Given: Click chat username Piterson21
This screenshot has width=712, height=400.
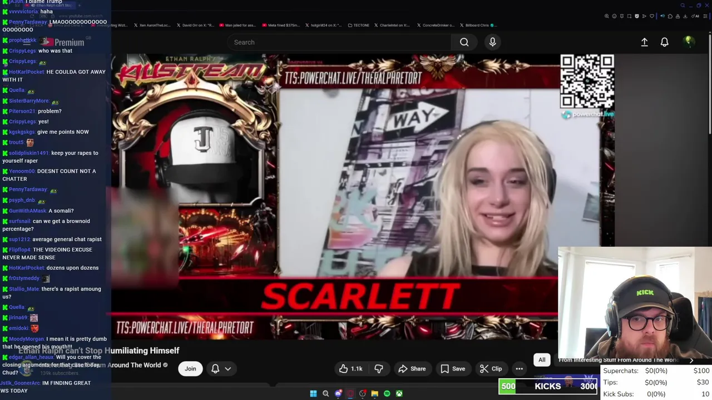Looking at the screenshot, I should [x=22, y=111].
